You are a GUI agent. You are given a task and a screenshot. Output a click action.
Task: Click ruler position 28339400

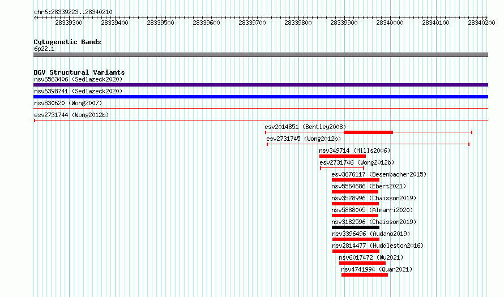point(115,23)
